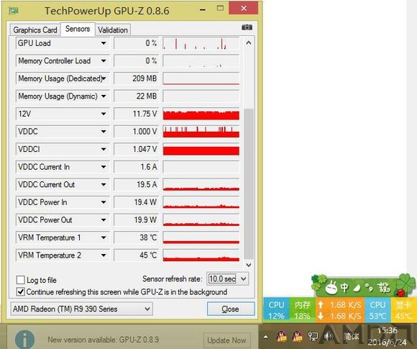417x349 pixels.
Task: Click the settings tool icon on input bar
Action: click(x=384, y=288)
